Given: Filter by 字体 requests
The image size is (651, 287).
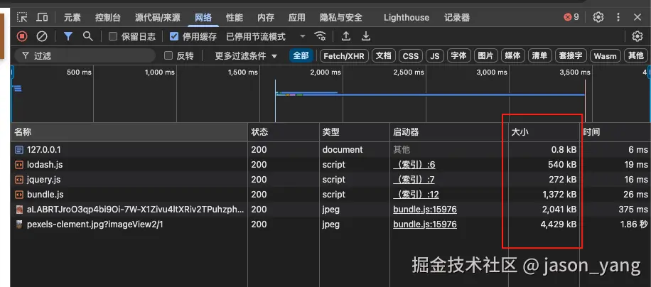Looking at the screenshot, I should tap(459, 55).
